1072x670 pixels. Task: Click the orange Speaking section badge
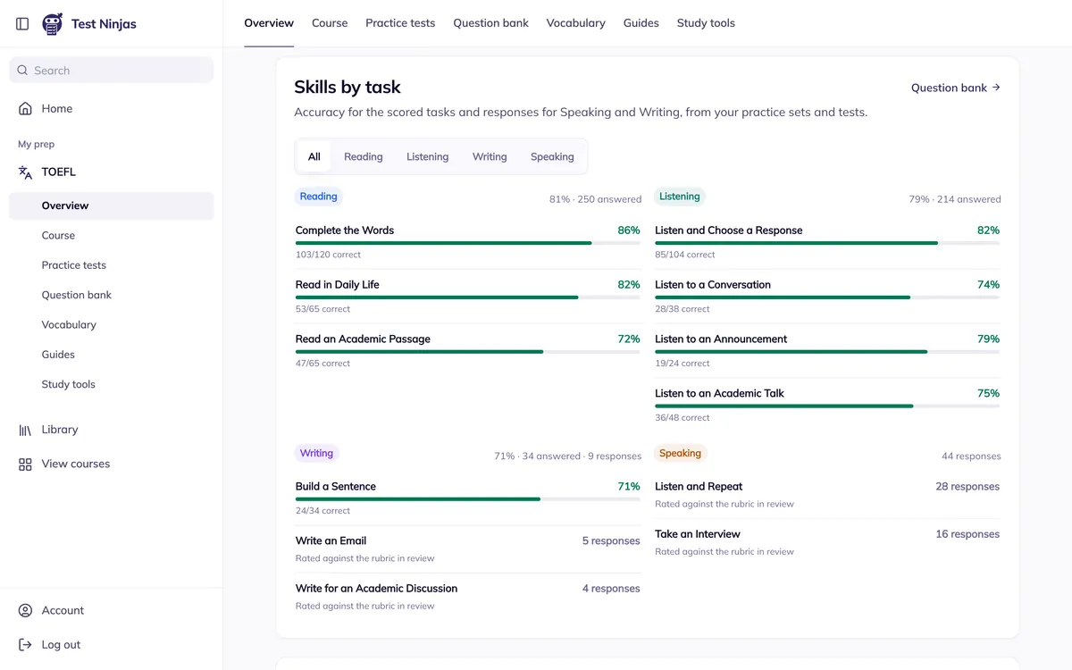[x=680, y=453]
